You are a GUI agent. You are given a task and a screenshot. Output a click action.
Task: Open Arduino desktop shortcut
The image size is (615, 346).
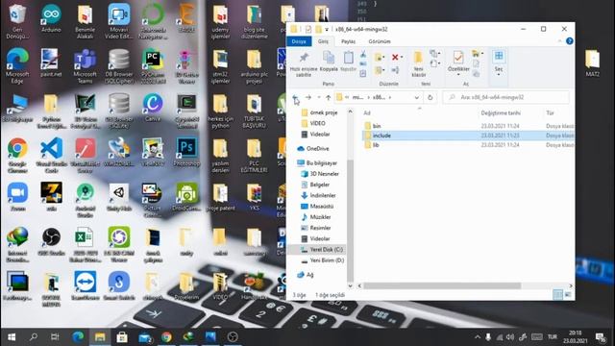pos(51,18)
